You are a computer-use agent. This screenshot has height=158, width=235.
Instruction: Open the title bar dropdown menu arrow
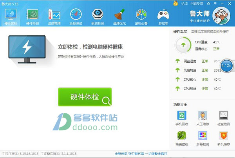(x=215, y=4)
